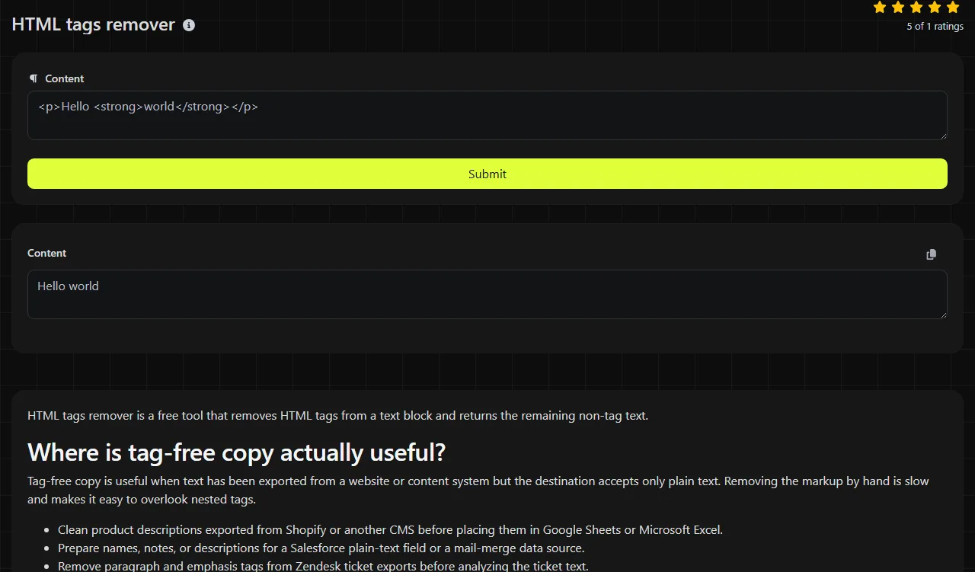
Task: Rate the tool with the first star
Action: click(880, 8)
